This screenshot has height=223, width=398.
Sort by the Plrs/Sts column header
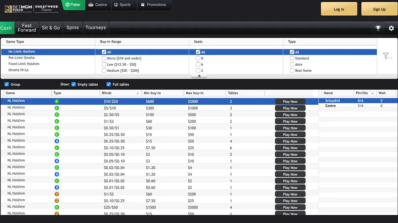click(365, 93)
